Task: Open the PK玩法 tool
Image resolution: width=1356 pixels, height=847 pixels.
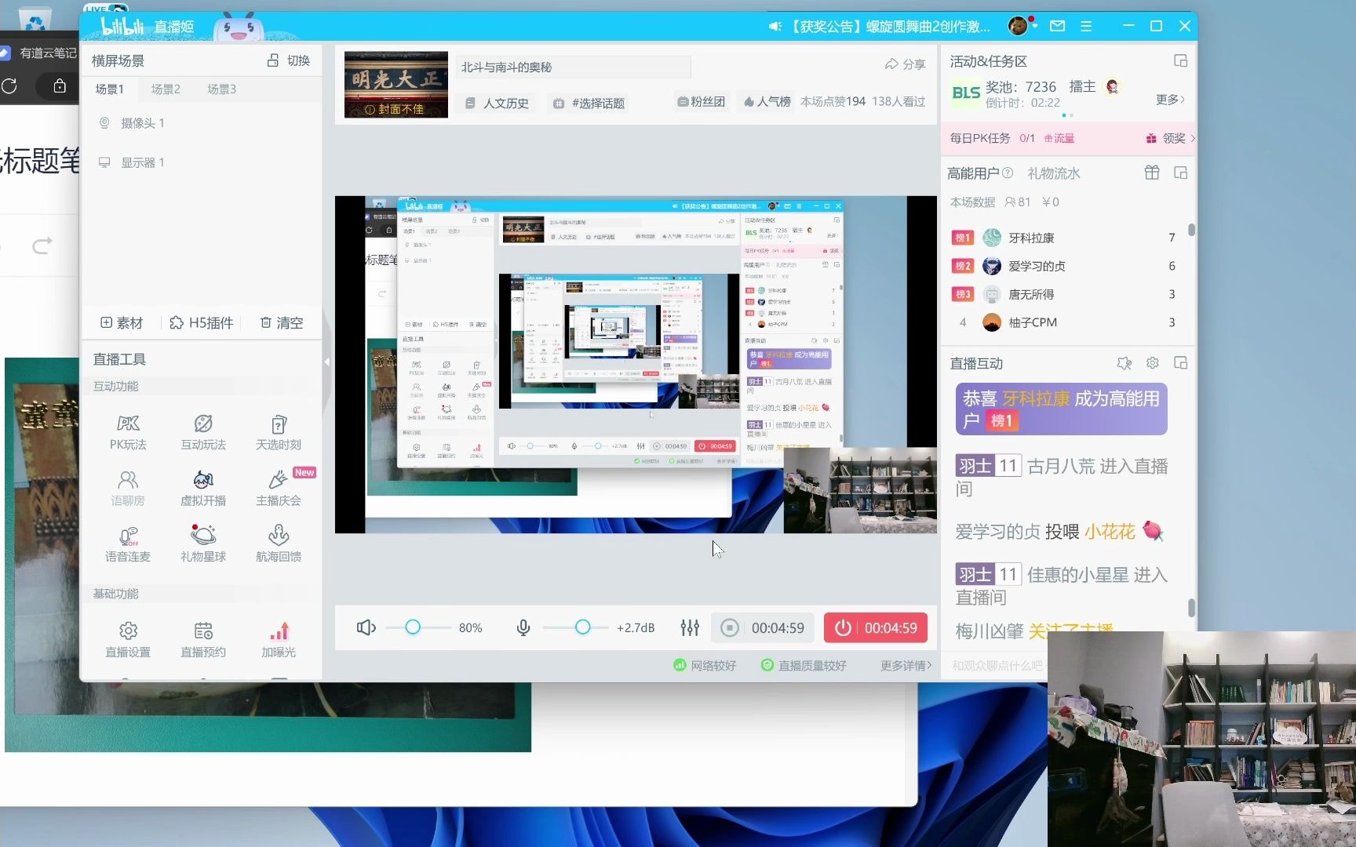Action: tap(128, 432)
